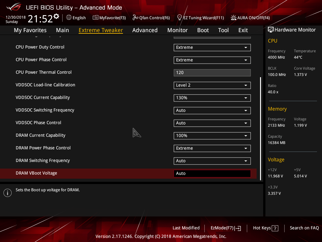This screenshot has width=322, height=242.
Task: Click the EzMode exit arrow icon
Action: click(238, 228)
